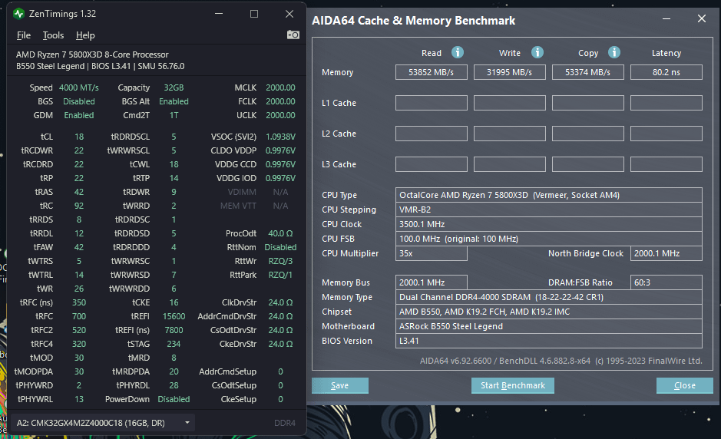This screenshot has width=721, height=439.
Task: Click the CPU FSB value 100.0 MHz
Action: click(548, 239)
